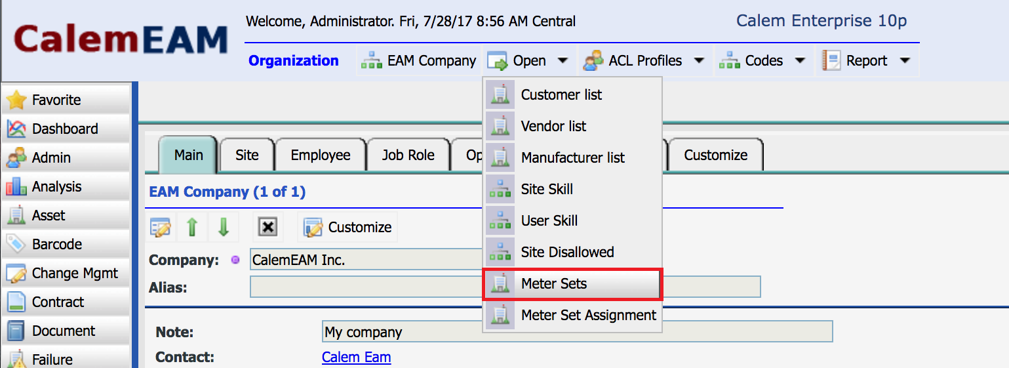Click the Site Skill hierarchy icon
This screenshot has height=368, width=1009.
coord(500,190)
